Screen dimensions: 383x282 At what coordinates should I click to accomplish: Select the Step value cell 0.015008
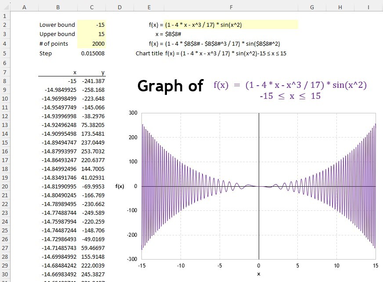(91, 53)
